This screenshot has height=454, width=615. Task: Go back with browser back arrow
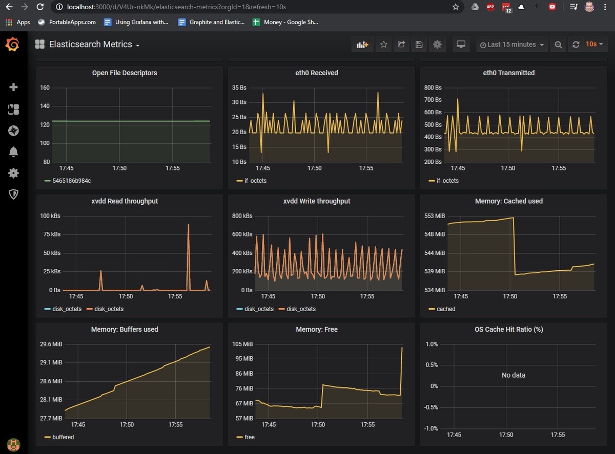click(x=9, y=7)
